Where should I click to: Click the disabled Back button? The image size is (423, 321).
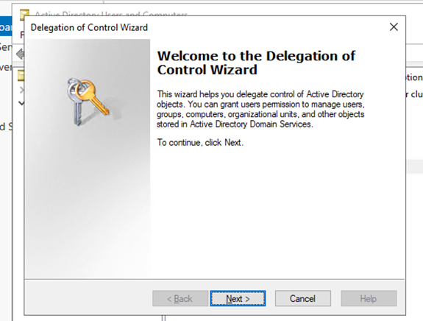pos(180,298)
